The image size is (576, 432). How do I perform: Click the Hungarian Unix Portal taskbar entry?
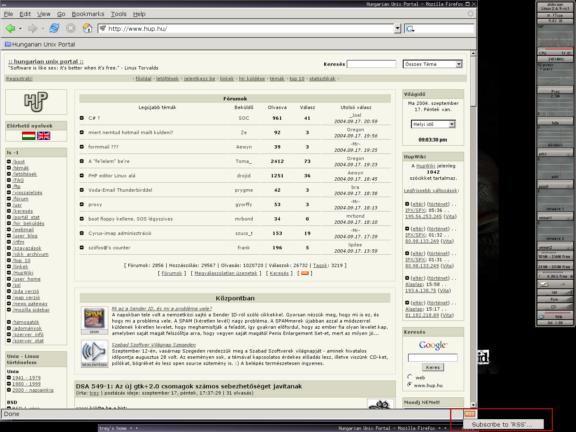click(x=387, y=428)
